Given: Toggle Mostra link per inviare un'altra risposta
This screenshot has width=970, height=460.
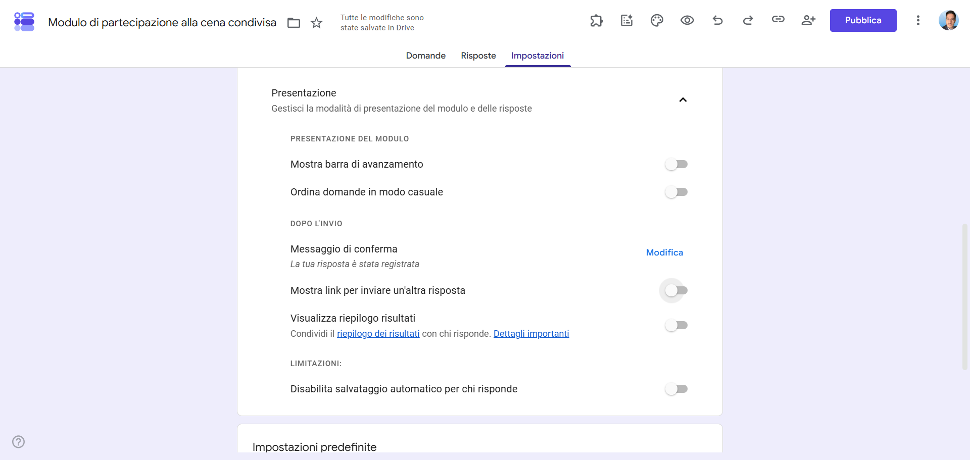Looking at the screenshot, I should [x=676, y=290].
